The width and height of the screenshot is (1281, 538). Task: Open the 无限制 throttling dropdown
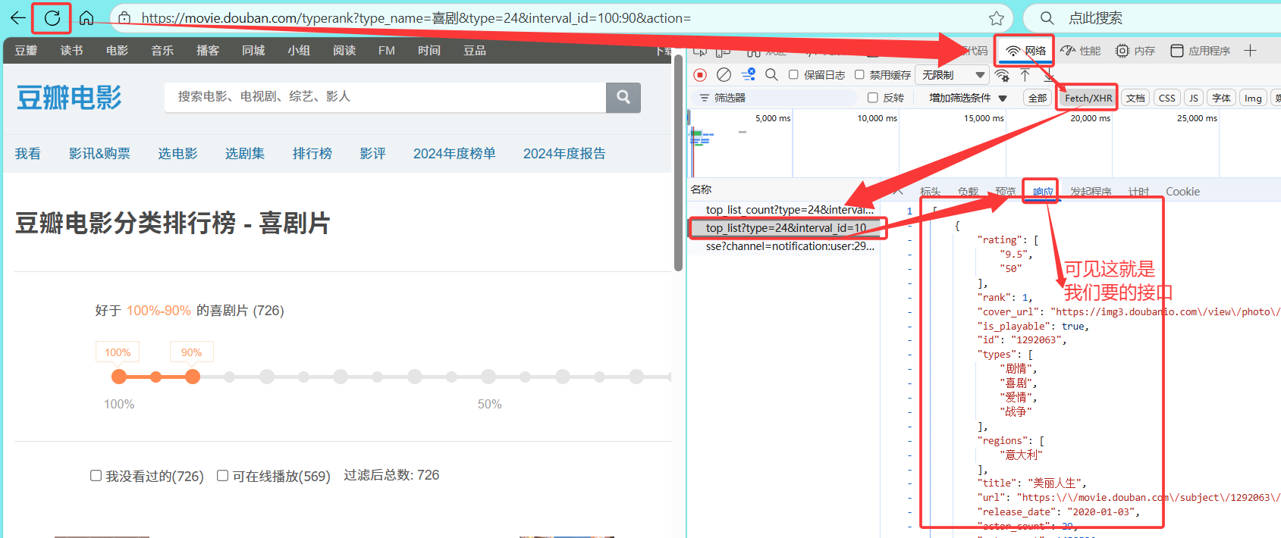click(x=953, y=75)
